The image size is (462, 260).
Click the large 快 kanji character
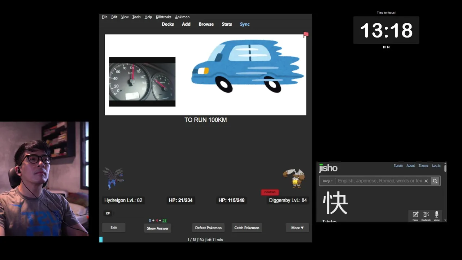[335, 203]
